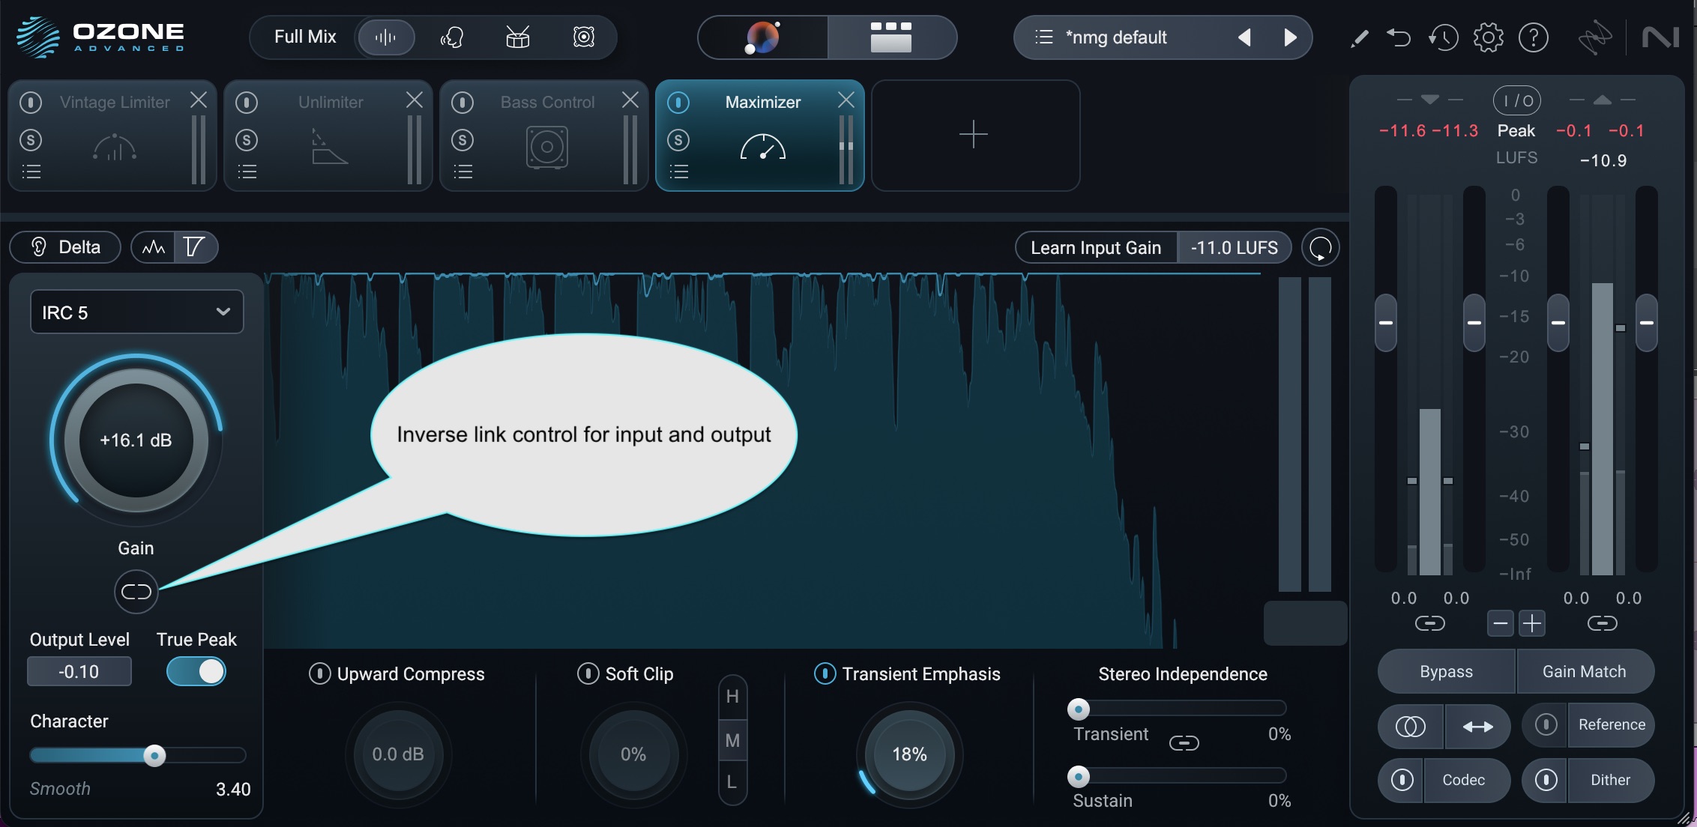Click the stereo channel swap arrows icon
The image size is (1697, 827).
point(1477,726)
